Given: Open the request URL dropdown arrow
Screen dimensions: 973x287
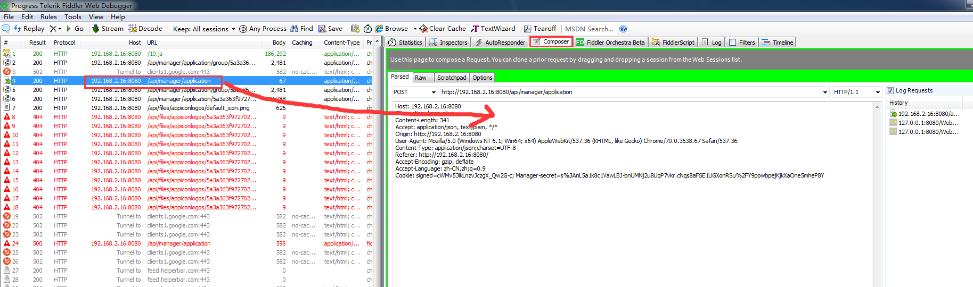Looking at the screenshot, I should [x=825, y=92].
